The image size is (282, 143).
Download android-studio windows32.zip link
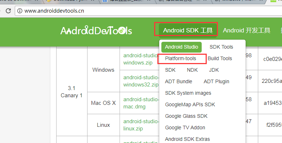[141, 81]
